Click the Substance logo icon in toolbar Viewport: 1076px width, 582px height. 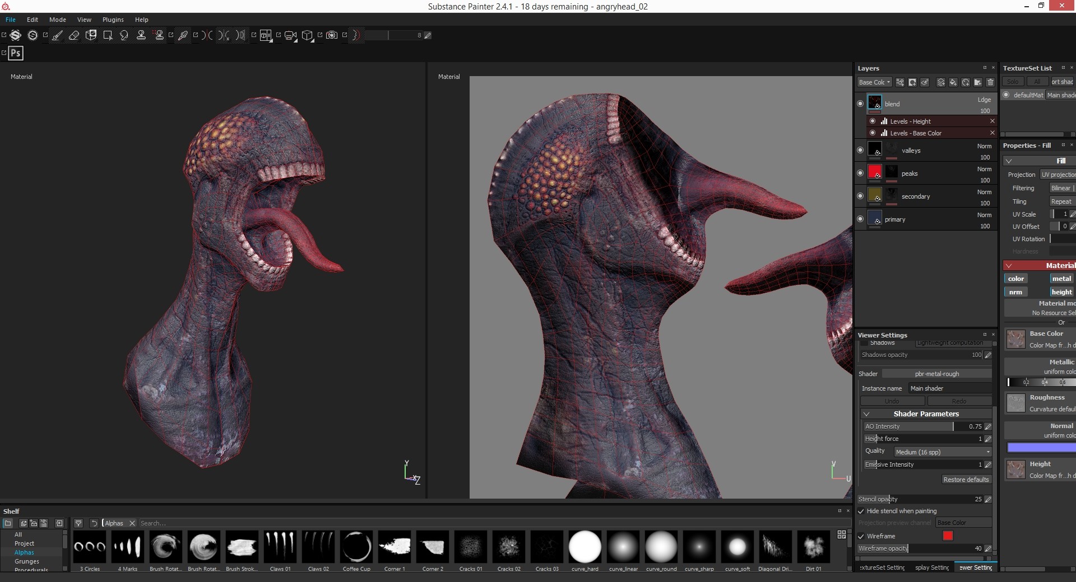[16, 35]
